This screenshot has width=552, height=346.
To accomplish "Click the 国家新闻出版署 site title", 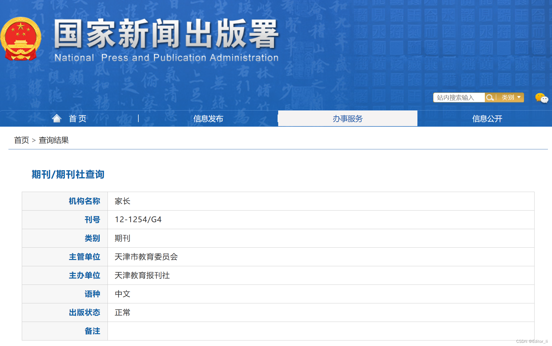I will coord(166,34).
